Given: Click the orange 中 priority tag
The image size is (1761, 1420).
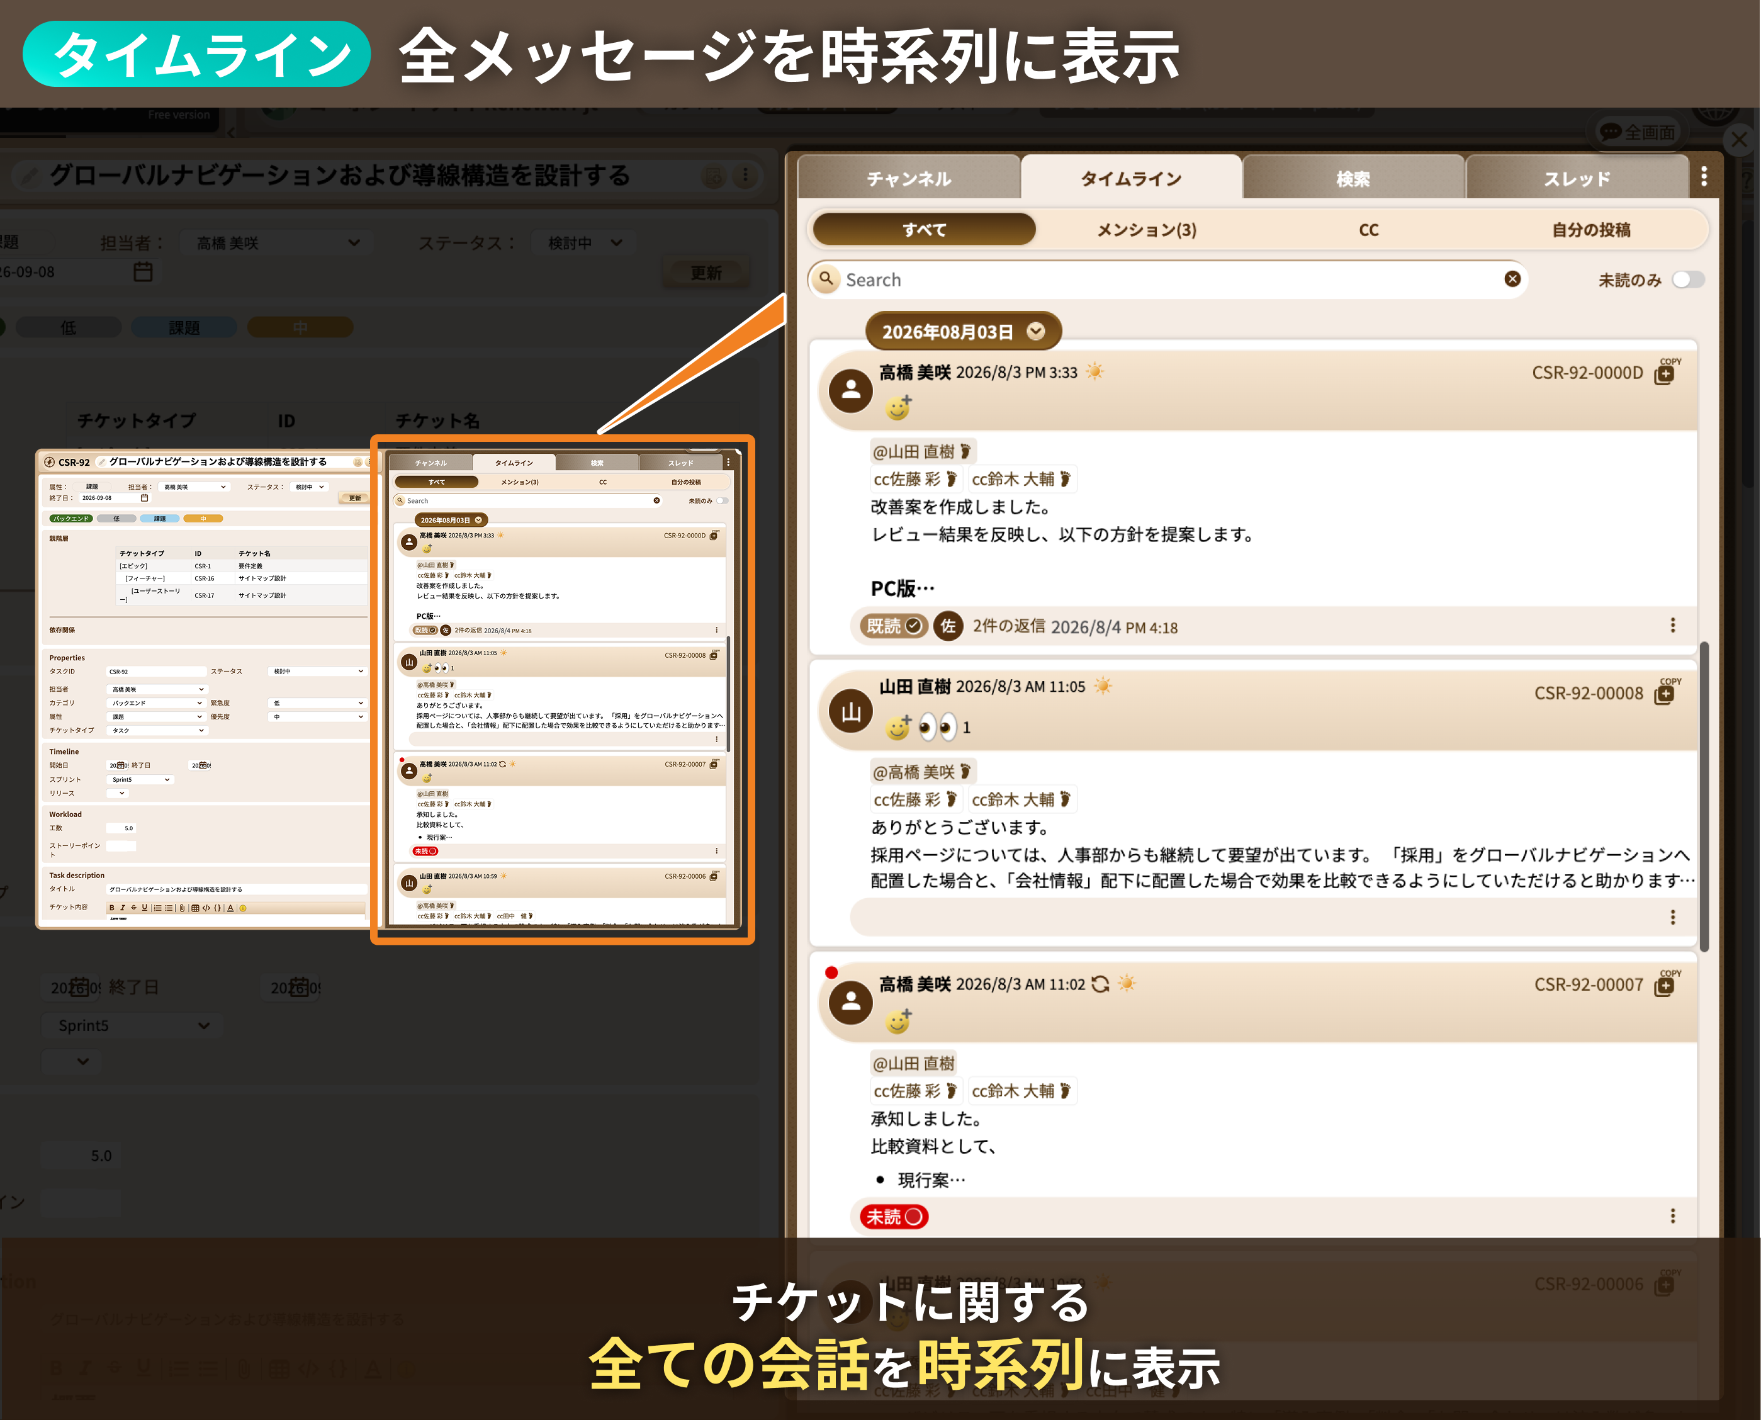Looking at the screenshot, I should tap(300, 327).
